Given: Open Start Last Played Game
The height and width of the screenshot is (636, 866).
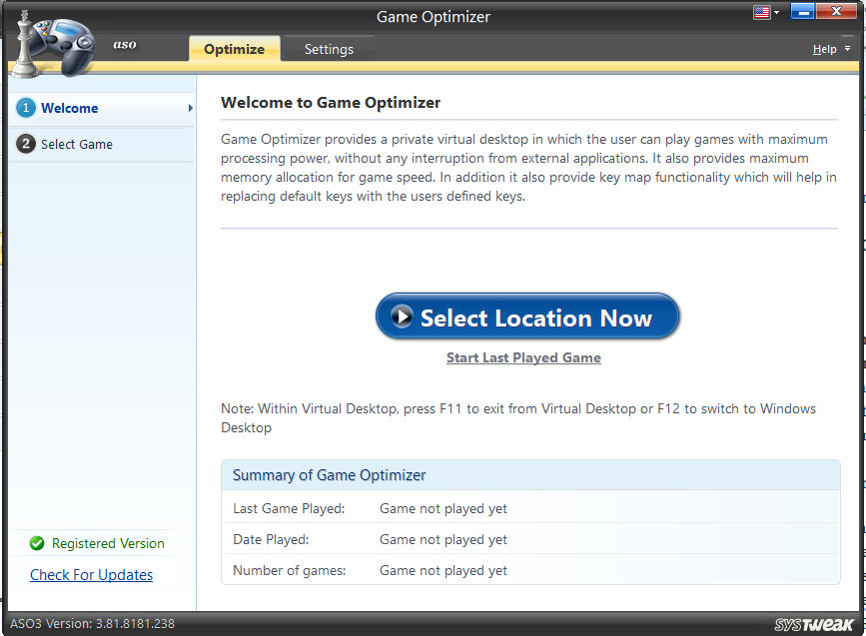Looking at the screenshot, I should (523, 357).
